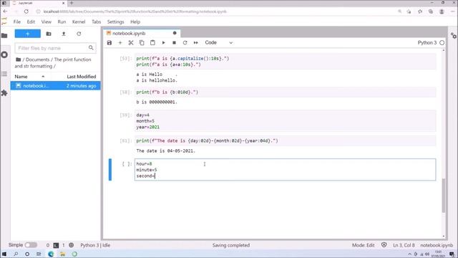The height and width of the screenshot is (258, 458).
Task: Focus the Filter files by name field
Action: pyautogui.click(x=56, y=48)
